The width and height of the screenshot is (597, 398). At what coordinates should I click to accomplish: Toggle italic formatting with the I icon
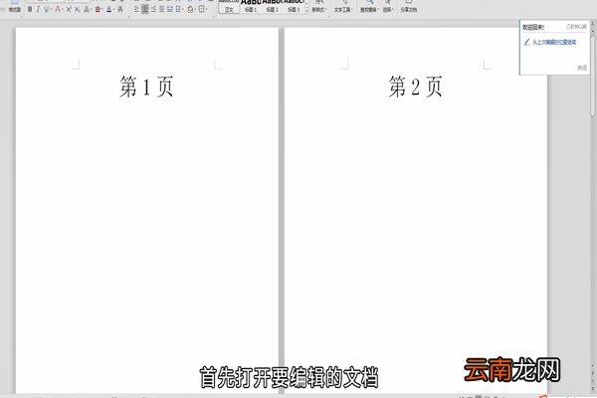click(38, 9)
